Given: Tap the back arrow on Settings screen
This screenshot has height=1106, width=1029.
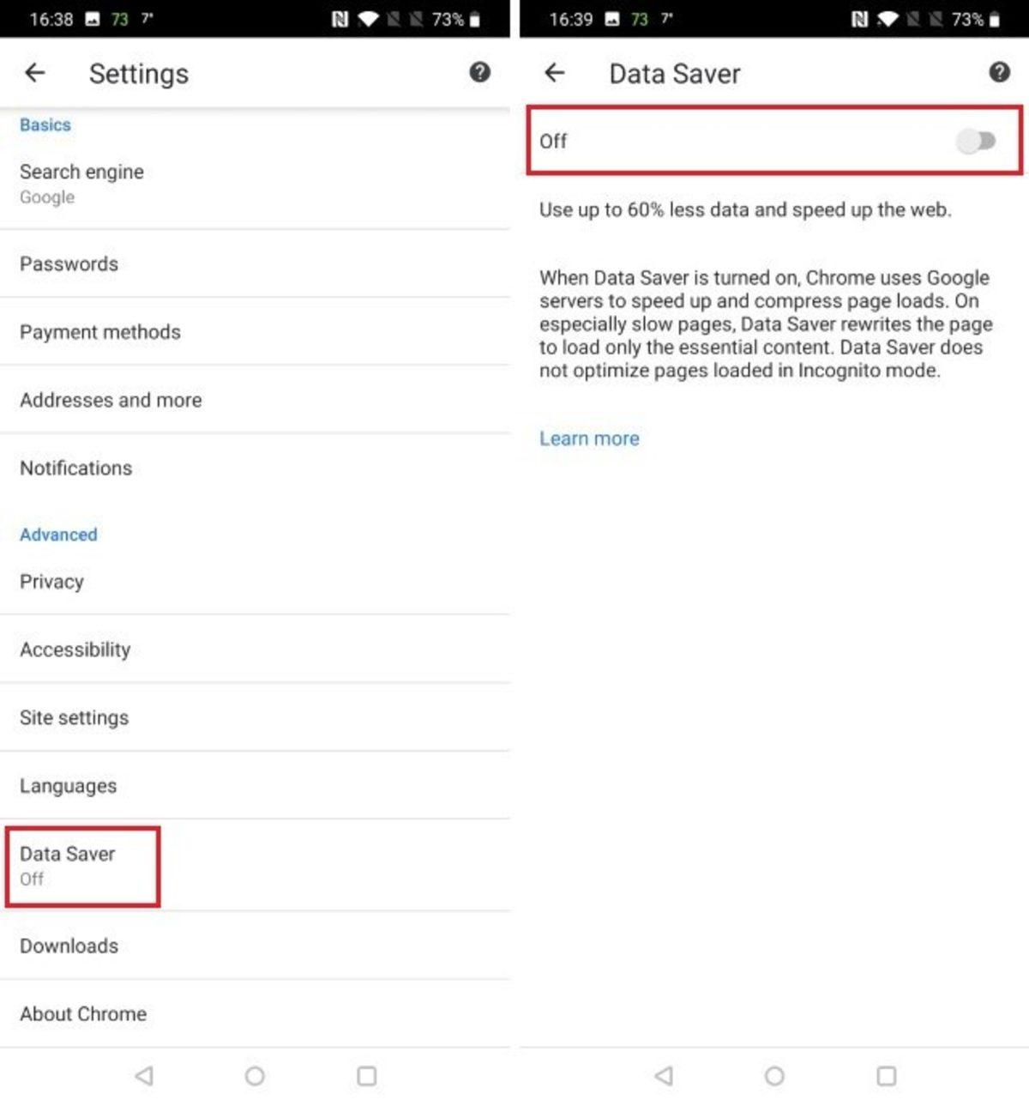Looking at the screenshot, I should pos(34,73).
